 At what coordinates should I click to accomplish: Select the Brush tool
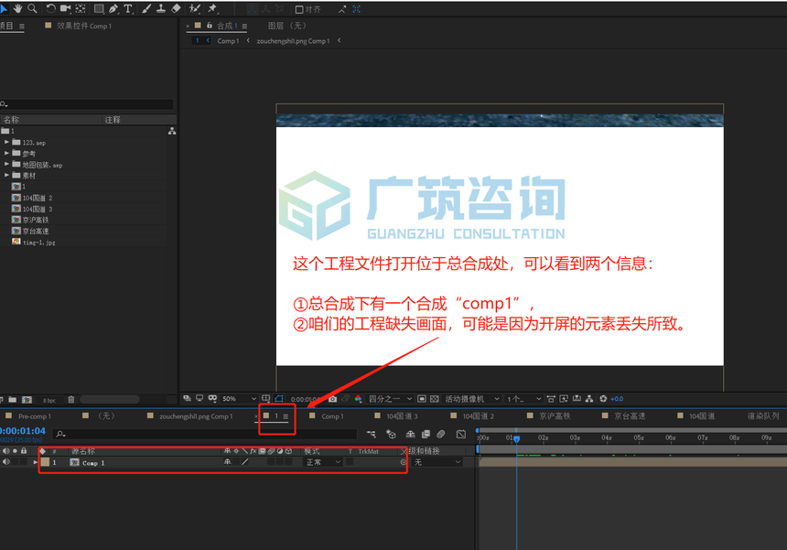[146, 8]
